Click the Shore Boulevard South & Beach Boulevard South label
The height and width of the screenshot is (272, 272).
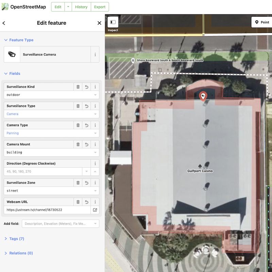(x=170, y=60)
